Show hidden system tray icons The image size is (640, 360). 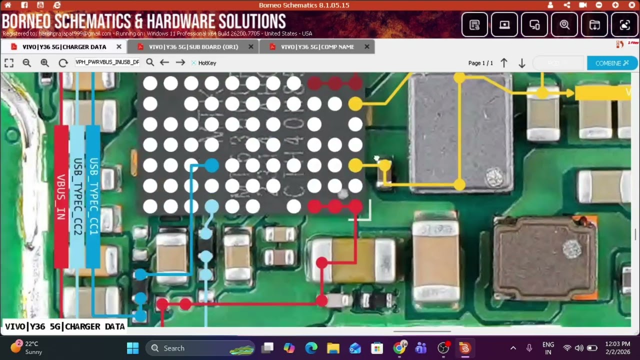coord(513,348)
